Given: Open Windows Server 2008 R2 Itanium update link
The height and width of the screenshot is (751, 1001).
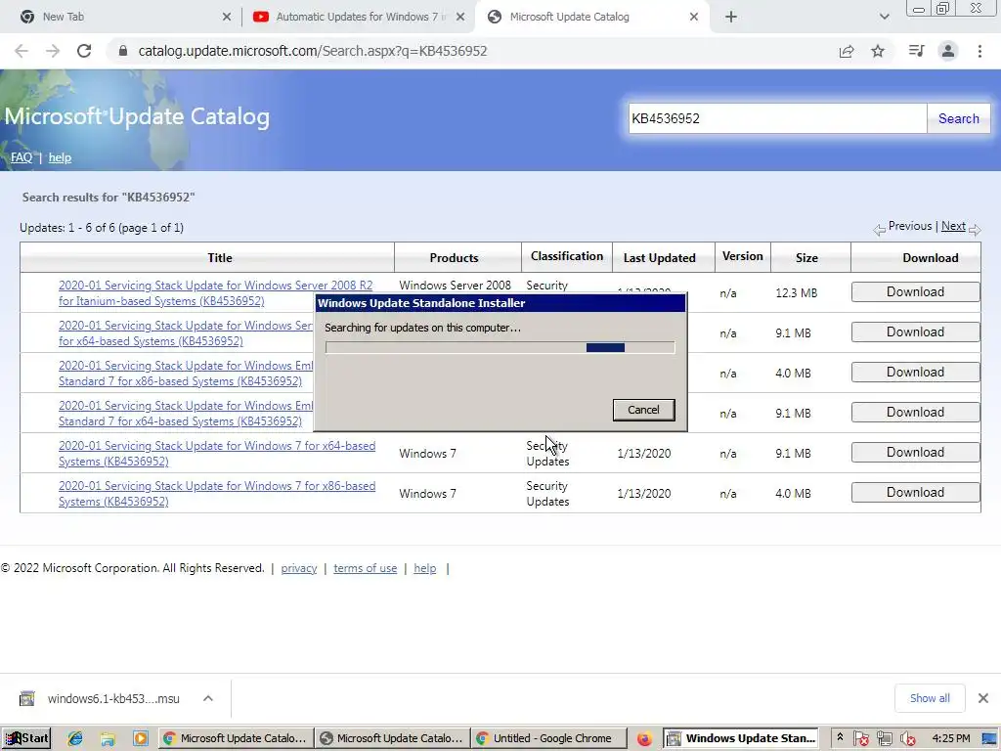Looking at the screenshot, I should point(216,293).
